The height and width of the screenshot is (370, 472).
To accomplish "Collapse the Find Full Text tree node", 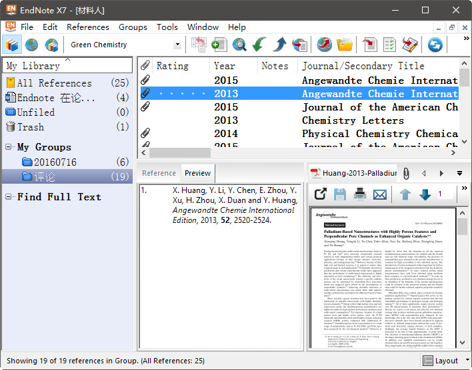I will (x=9, y=197).
